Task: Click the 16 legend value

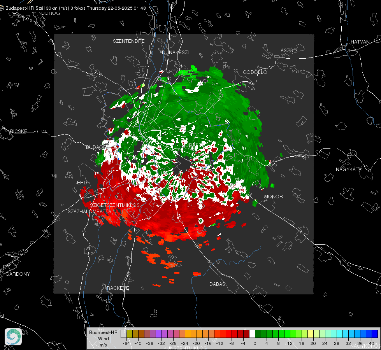Action: point(302,343)
